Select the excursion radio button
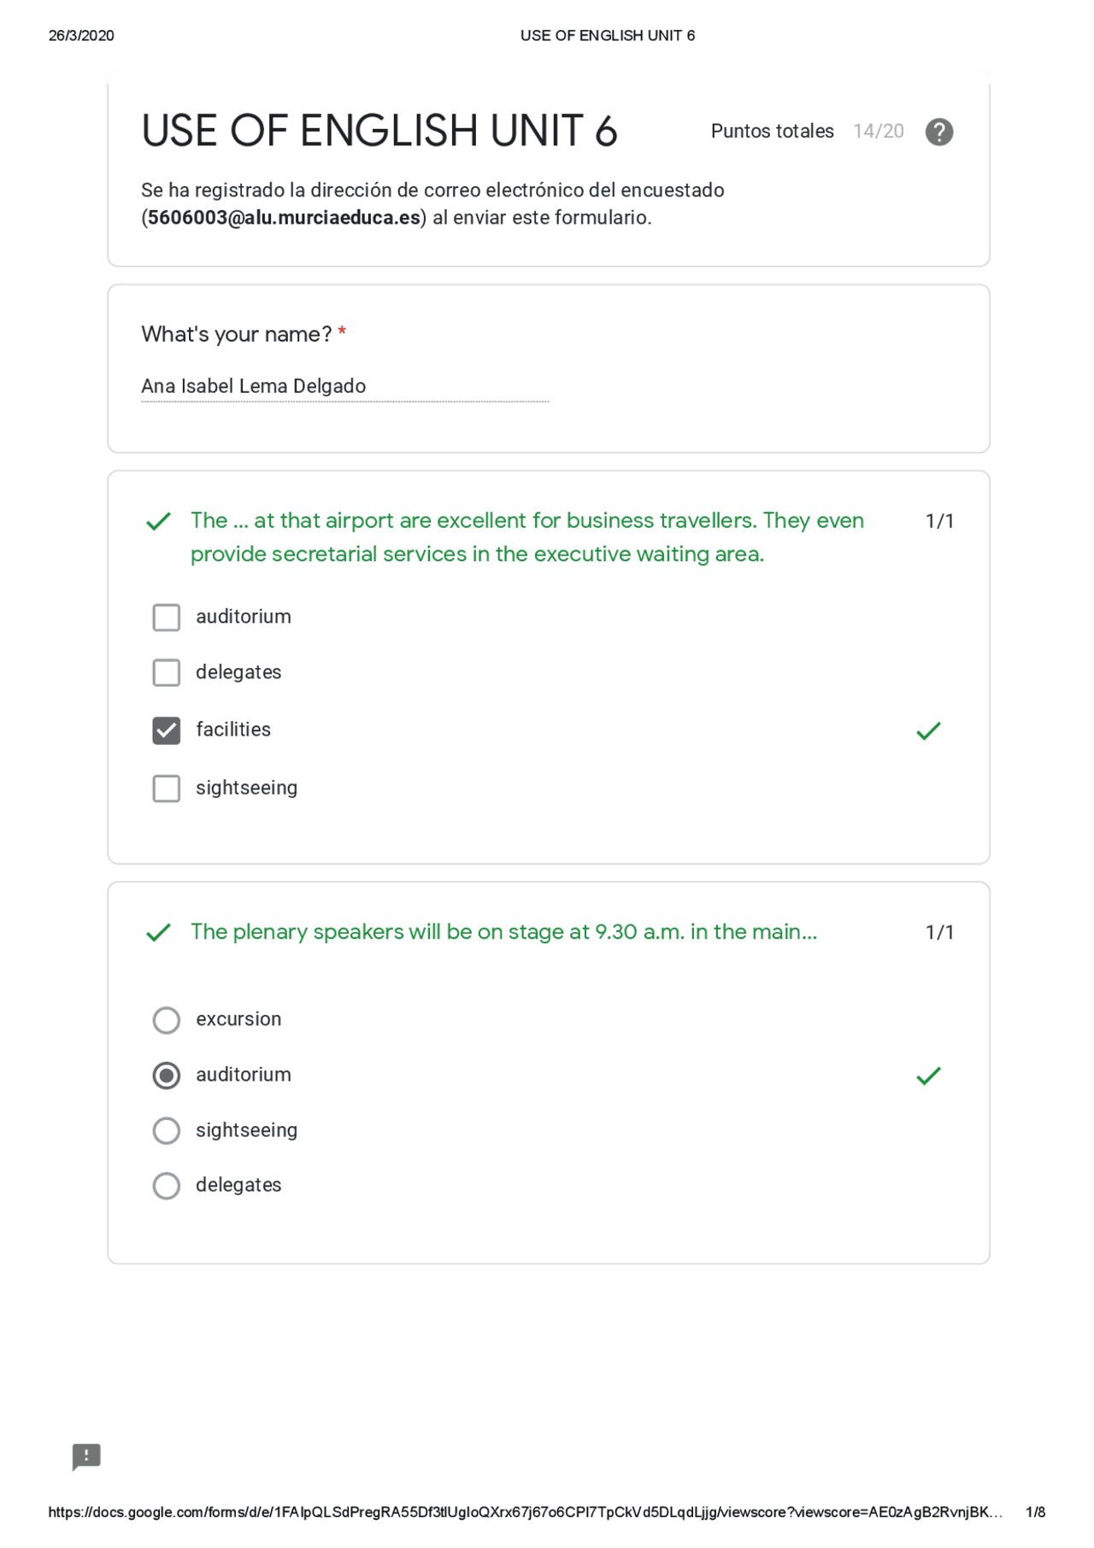 pos(167,1020)
